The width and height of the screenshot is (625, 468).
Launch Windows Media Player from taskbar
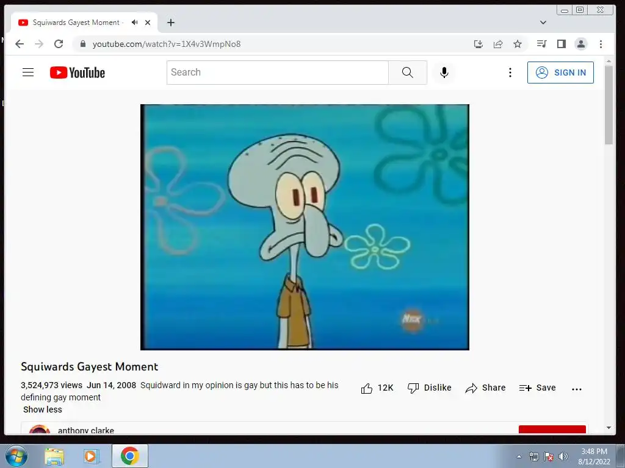click(92, 456)
